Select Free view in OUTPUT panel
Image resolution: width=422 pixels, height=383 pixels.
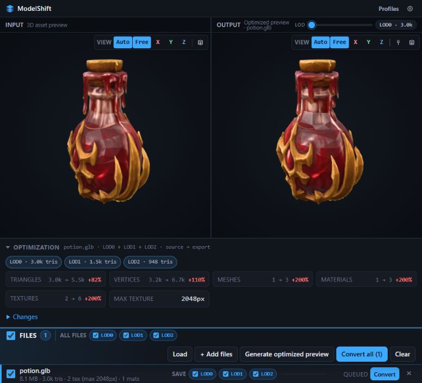point(339,42)
